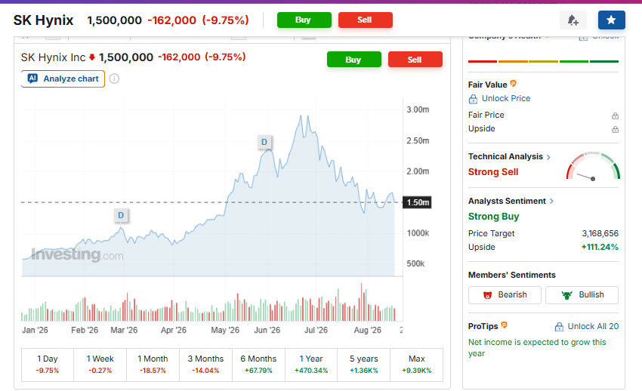Open the chart info circle icon
Viewport: 642px width, 391px height.
click(x=114, y=79)
